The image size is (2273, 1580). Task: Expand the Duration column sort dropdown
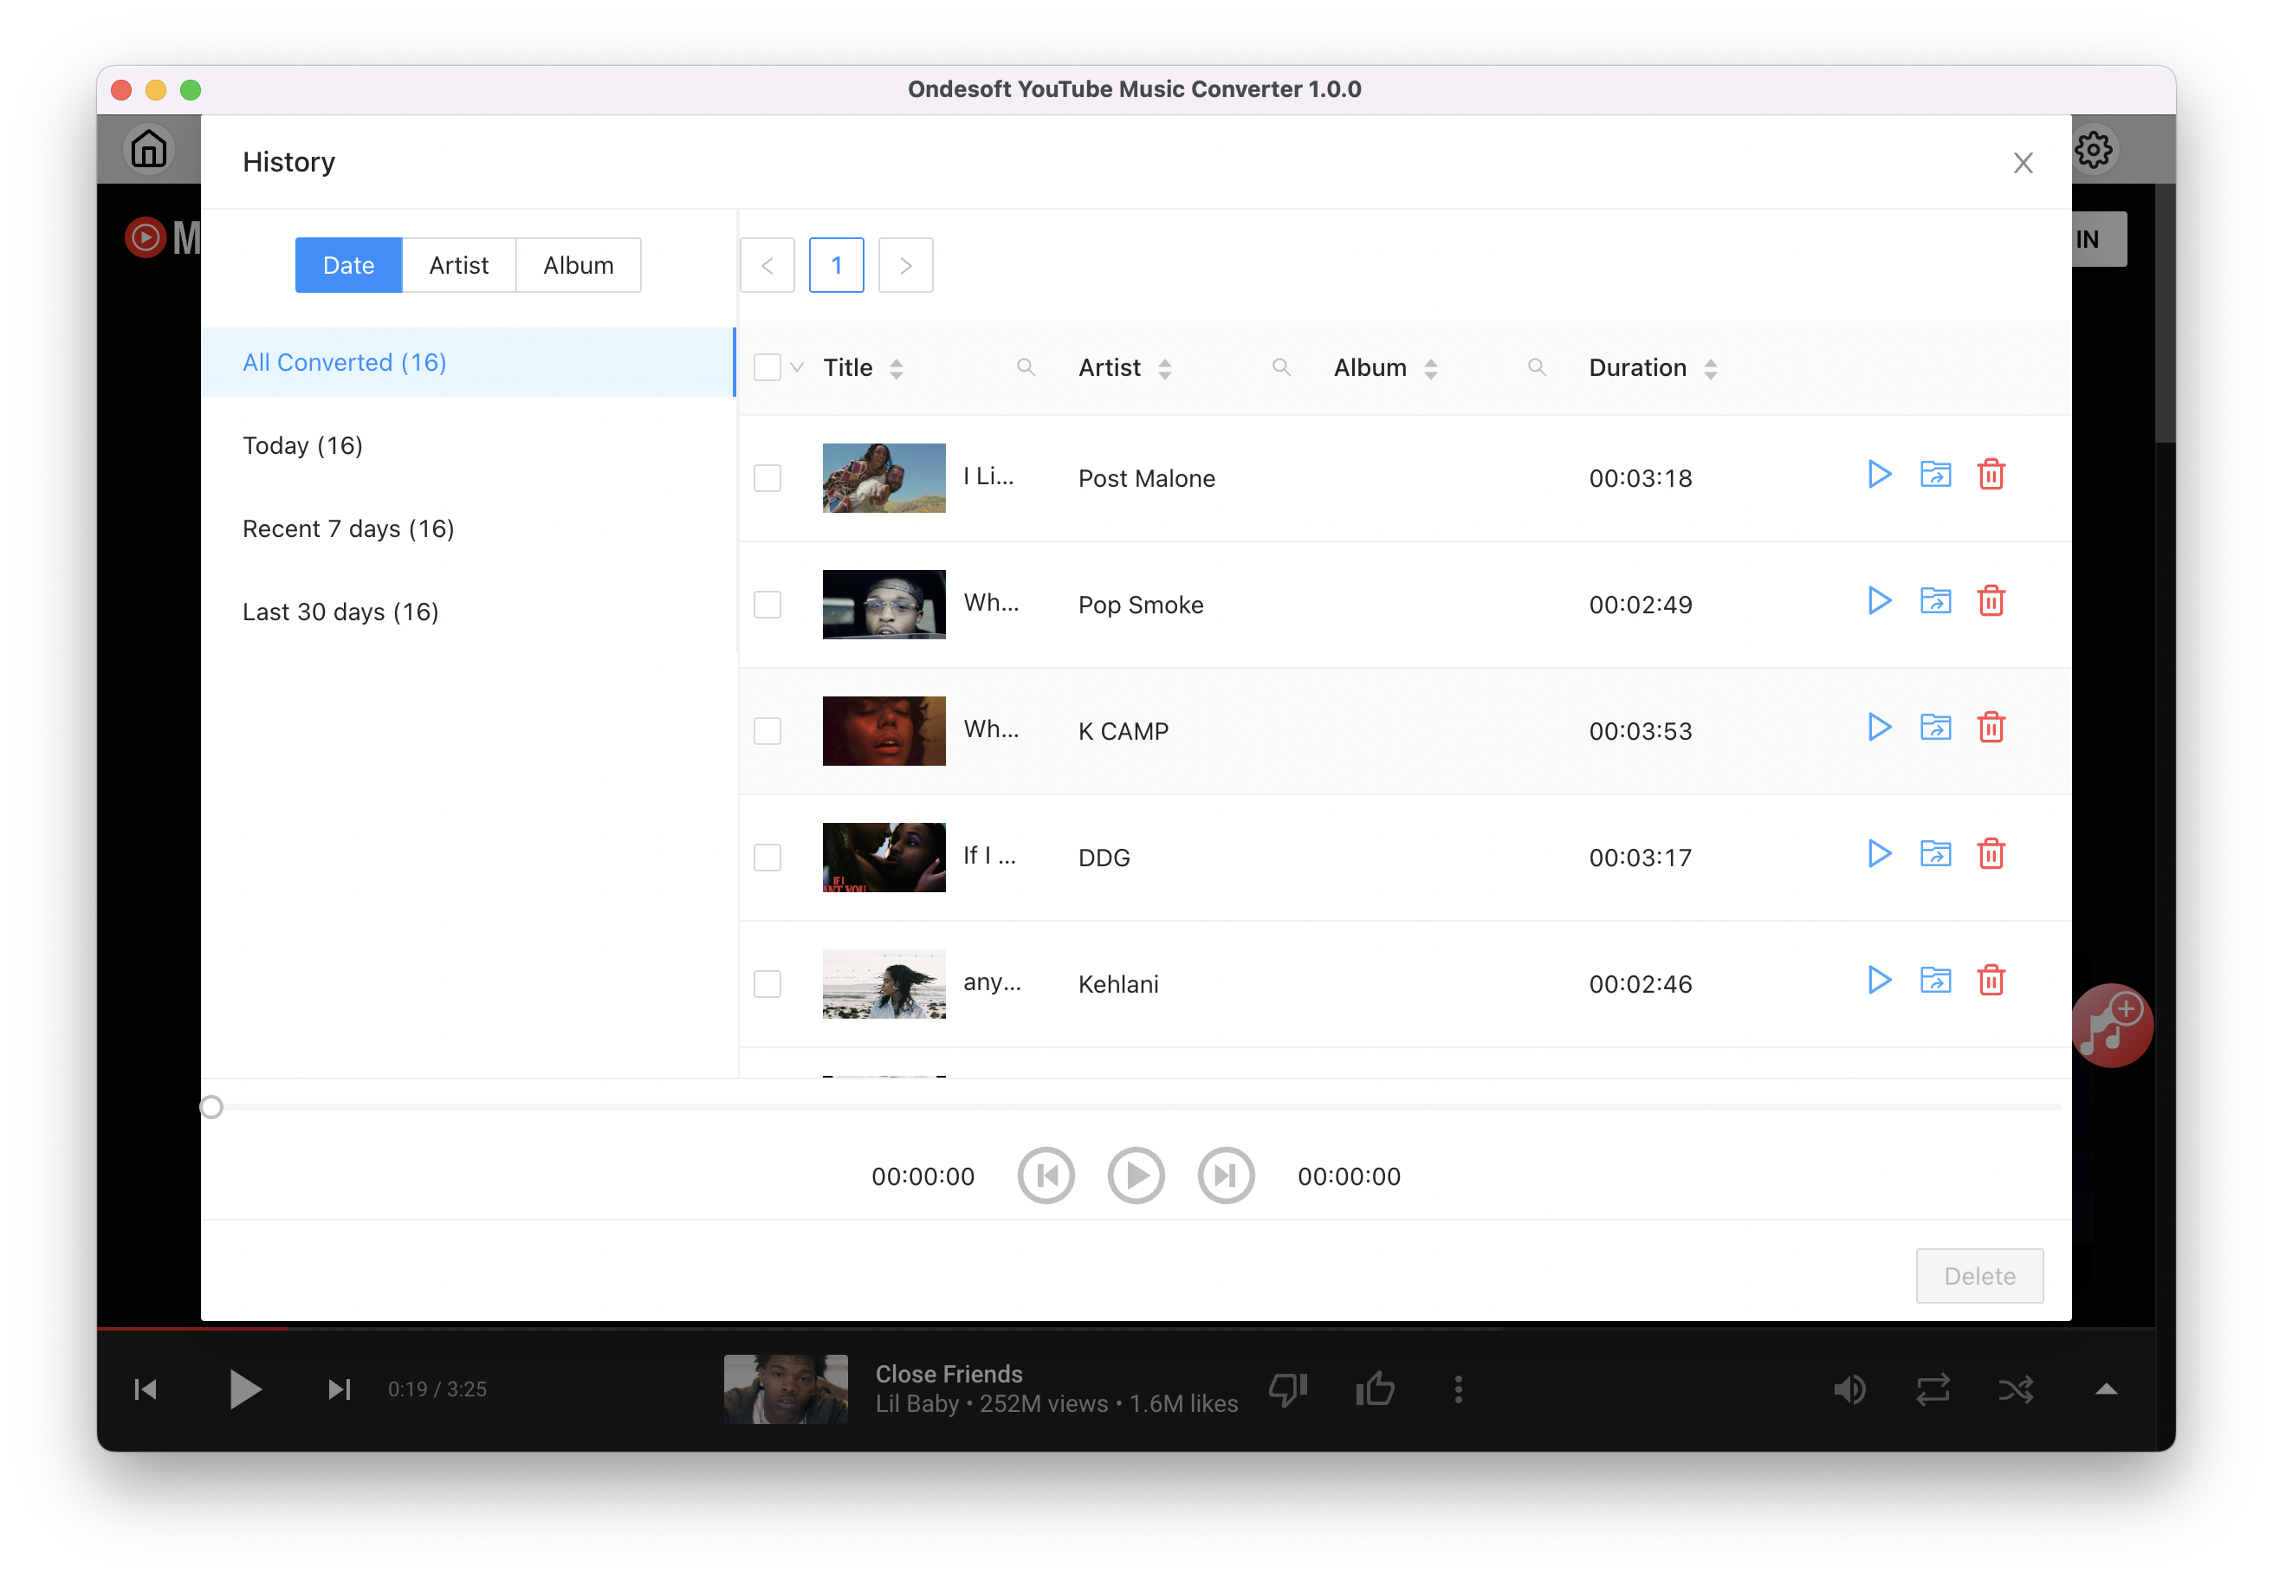[1708, 368]
